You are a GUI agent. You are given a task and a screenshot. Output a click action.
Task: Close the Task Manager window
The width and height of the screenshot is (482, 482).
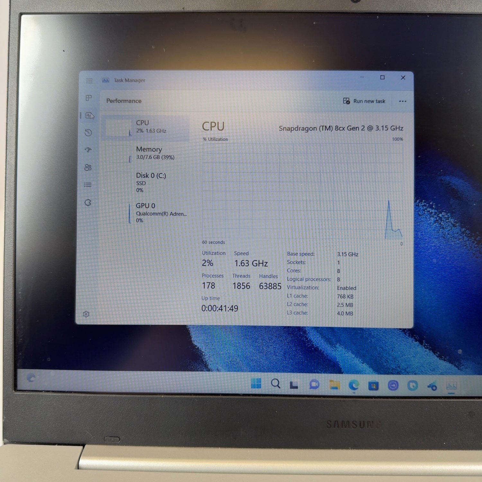pos(403,78)
